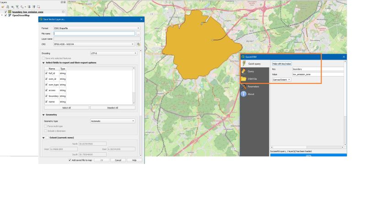The image size is (366, 205).
Task: Click Expand all icon in Layers toolbar
Action: pos(29,7)
